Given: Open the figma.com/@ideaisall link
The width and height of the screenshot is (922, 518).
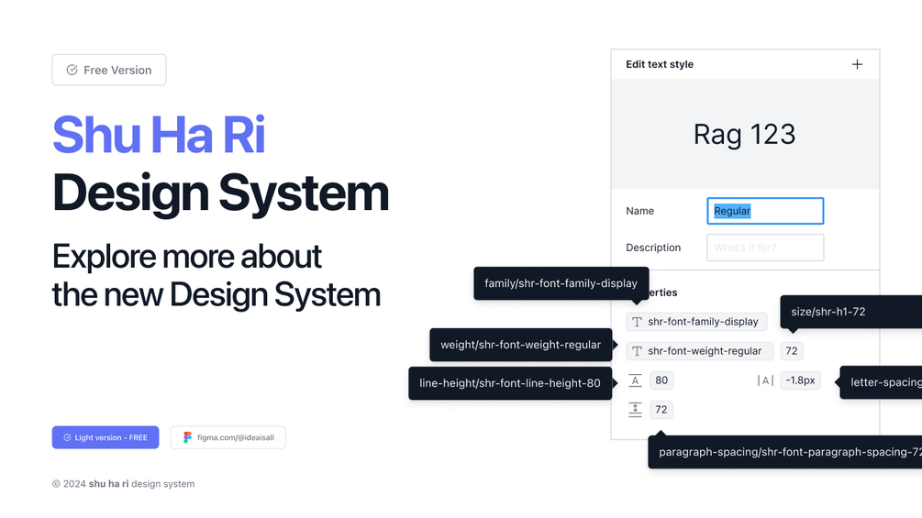Looking at the screenshot, I should [228, 437].
